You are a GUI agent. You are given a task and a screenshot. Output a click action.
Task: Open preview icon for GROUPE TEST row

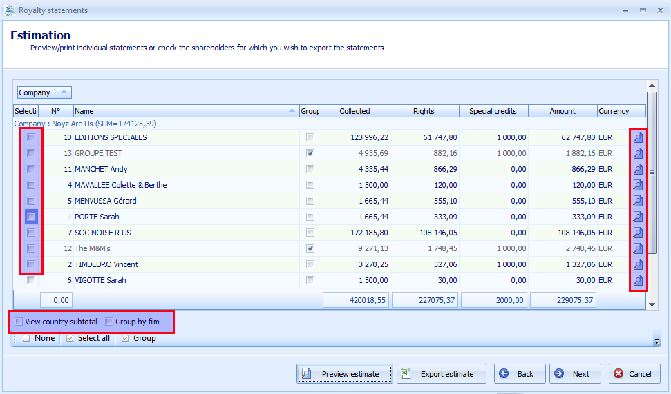(x=638, y=153)
